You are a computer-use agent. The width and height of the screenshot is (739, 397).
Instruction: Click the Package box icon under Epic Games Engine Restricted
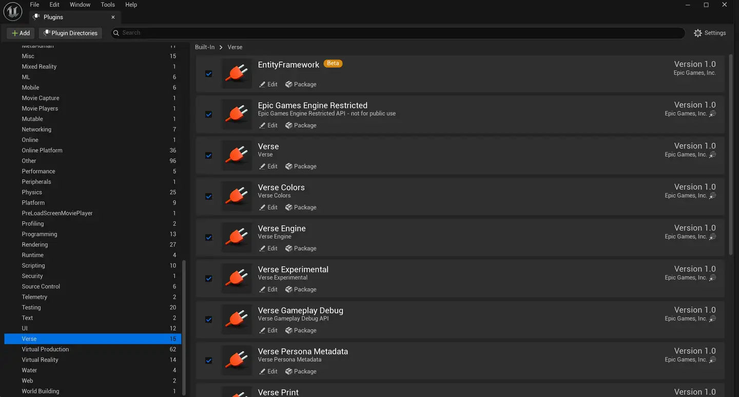click(289, 126)
